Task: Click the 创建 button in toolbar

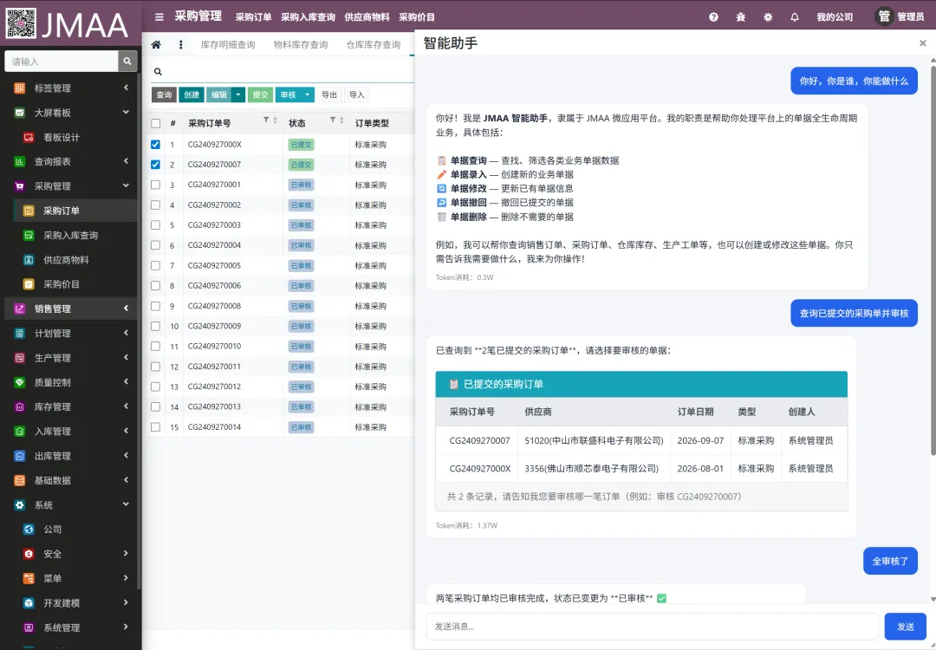Action: click(x=192, y=95)
